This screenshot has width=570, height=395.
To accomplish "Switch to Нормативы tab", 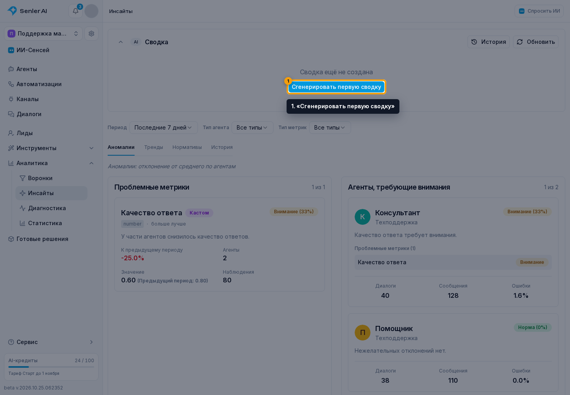I will coord(187,147).
